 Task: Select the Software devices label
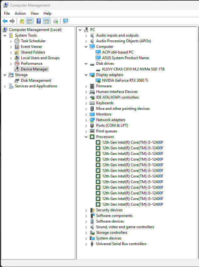click(110, 221)
